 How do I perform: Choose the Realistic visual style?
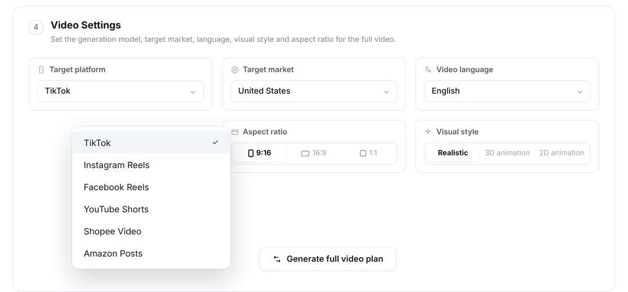[452, 153]
